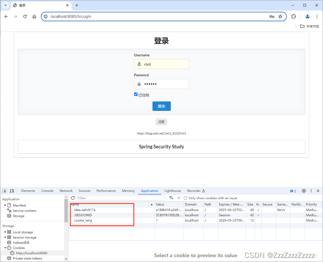Refresh the cookies table
This screenshot has width=323, height=262.
pyautogui.click(x=73, y=198)
